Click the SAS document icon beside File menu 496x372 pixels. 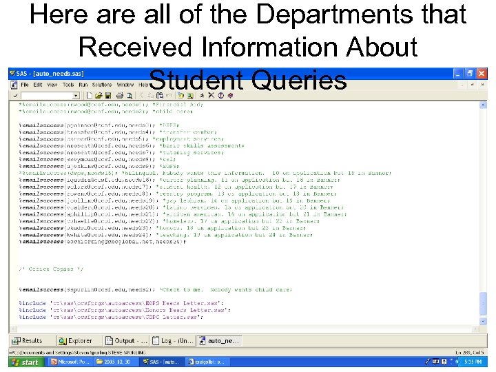coord(14,85)
